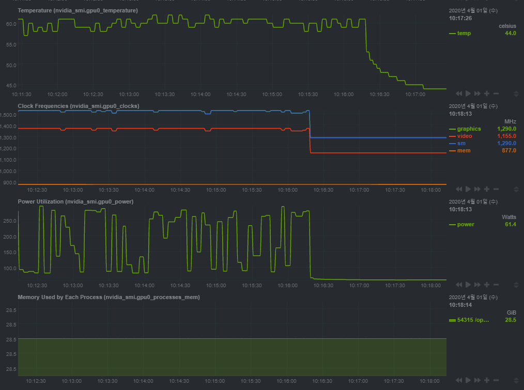Image resolution: width=524 pixels, height=390 pixels.
Task: Click the Power Utilization (nvidia_smi.gpu0_power) title
Action: pyautogui.click(x=75, y=202)
